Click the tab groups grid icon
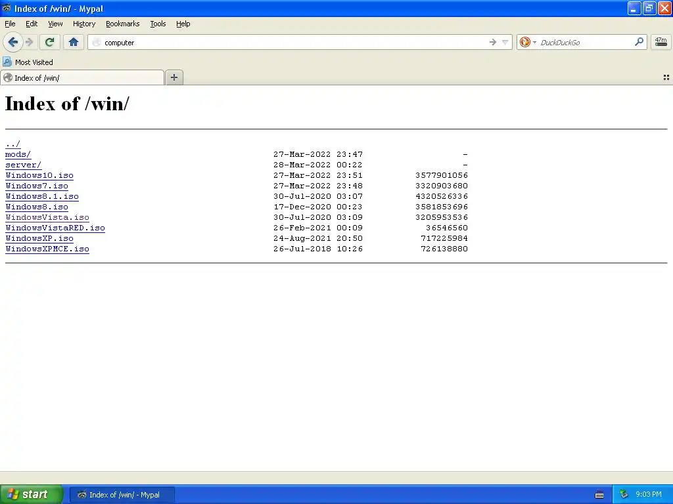Image resolution: width=673 pixels, height=504 pixels. click(666, 77)
